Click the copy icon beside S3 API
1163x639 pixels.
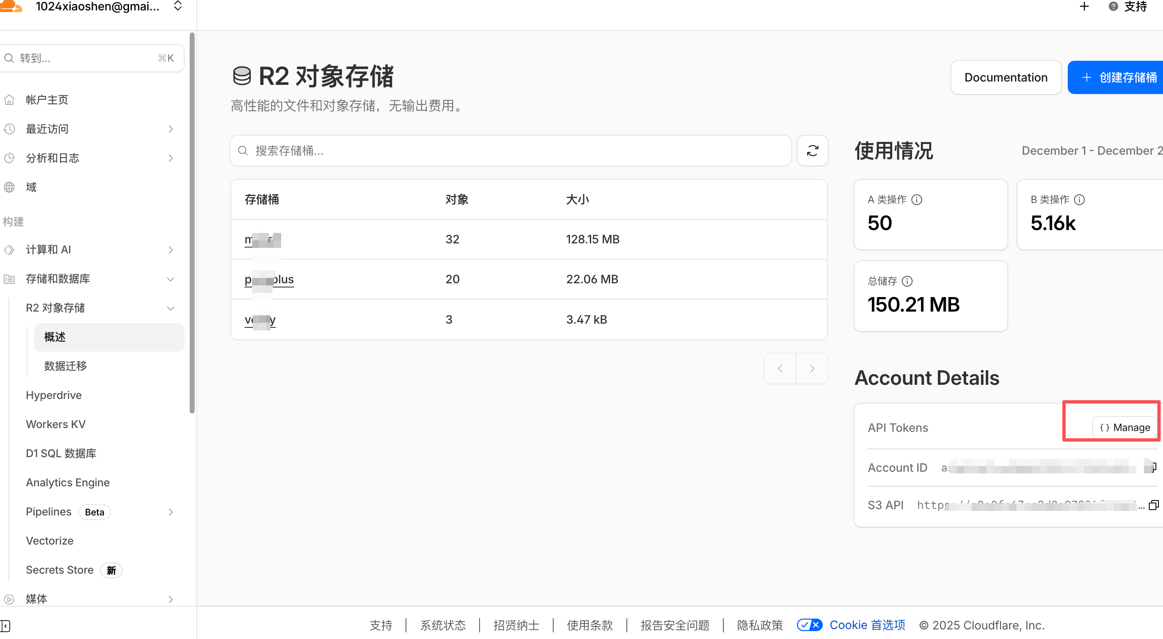1153,505
